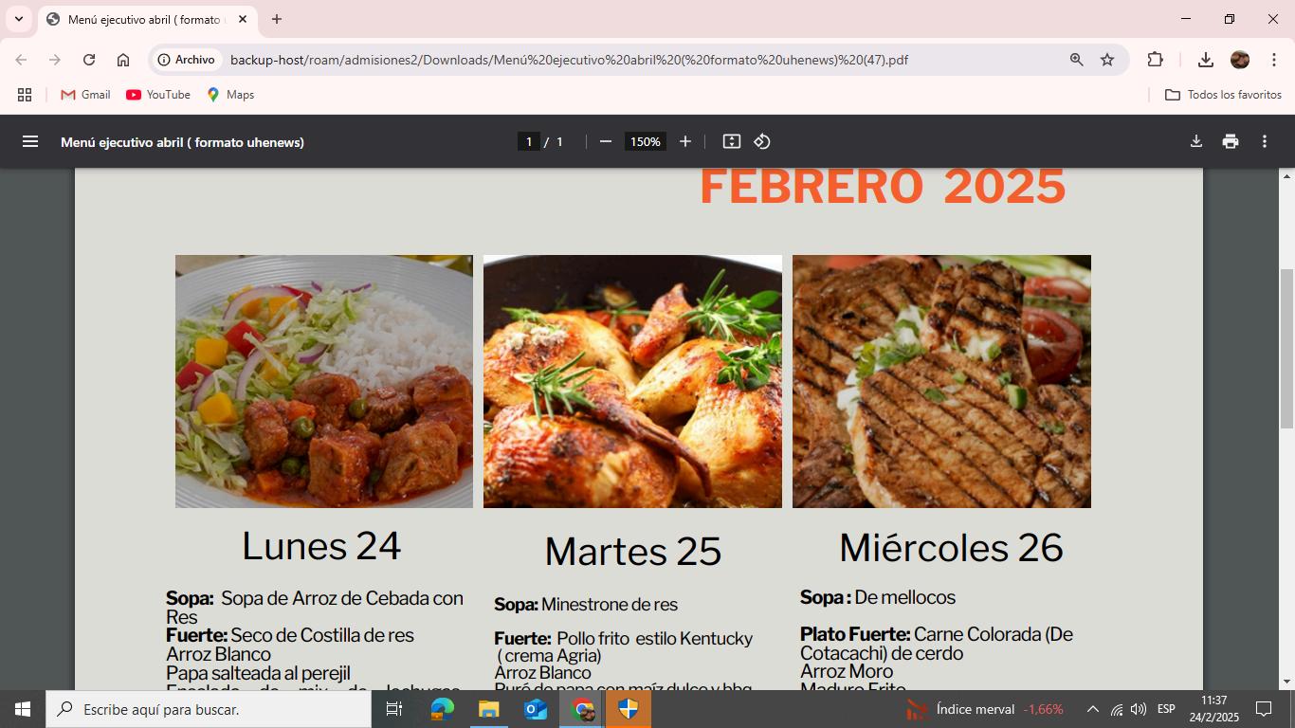Screen dimensions: 1295x728
Task: Open the Chrome three-dot menu
Action: [x=1273, y=60]
